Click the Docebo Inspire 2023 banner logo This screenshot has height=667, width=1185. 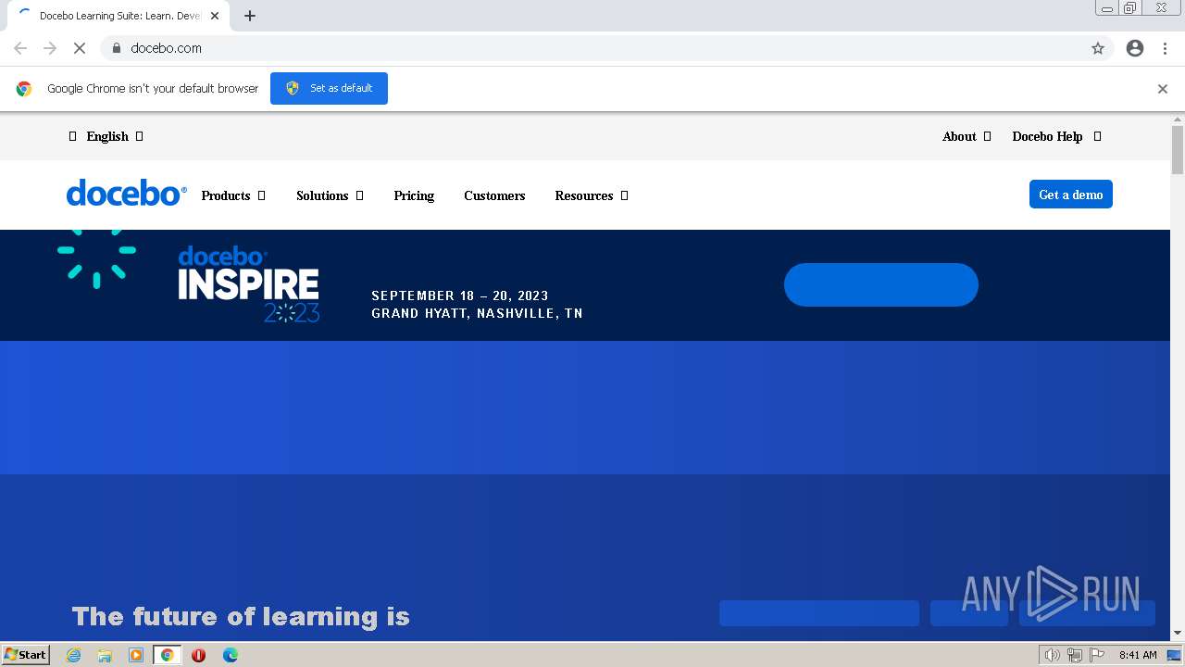[248, 283]
